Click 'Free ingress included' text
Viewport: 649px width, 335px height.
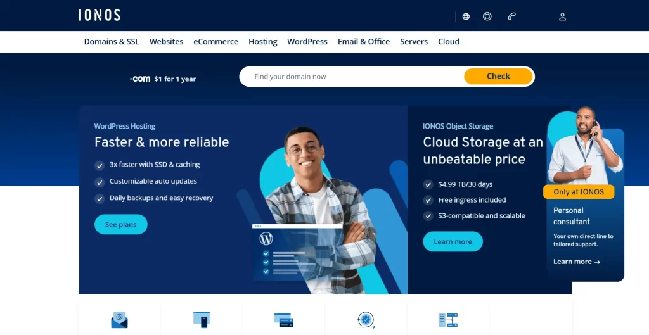click(x=472, y=199)
